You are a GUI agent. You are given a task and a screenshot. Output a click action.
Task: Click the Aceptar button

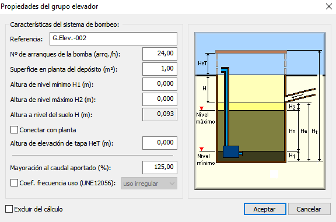coord(265,209)
